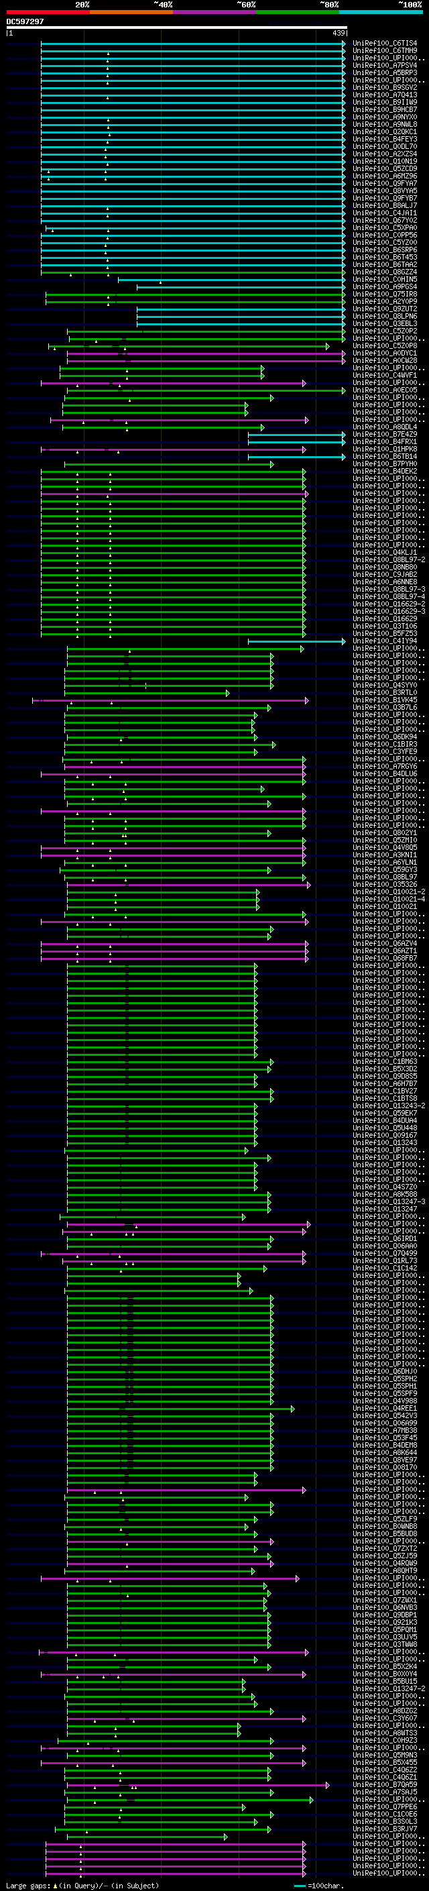The height and width of the screenshot is (1891, 429).
Task: Select subject UniRef100_C0PP56
Action: (385, 235)
